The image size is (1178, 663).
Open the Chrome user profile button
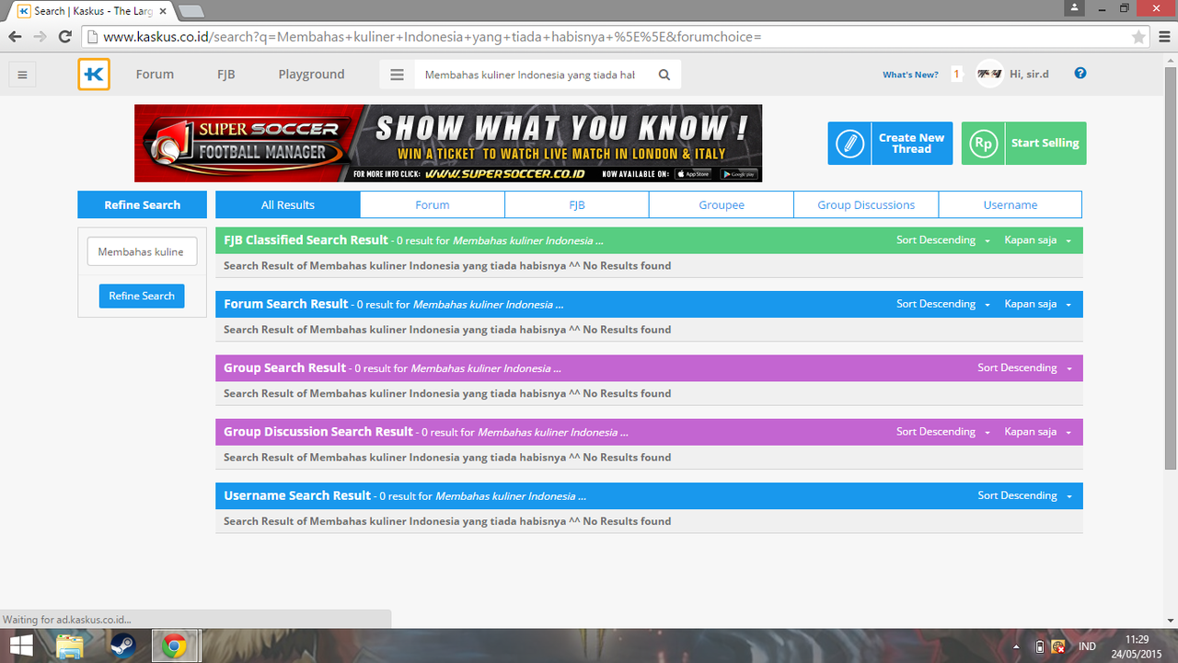pos(1073,8)
